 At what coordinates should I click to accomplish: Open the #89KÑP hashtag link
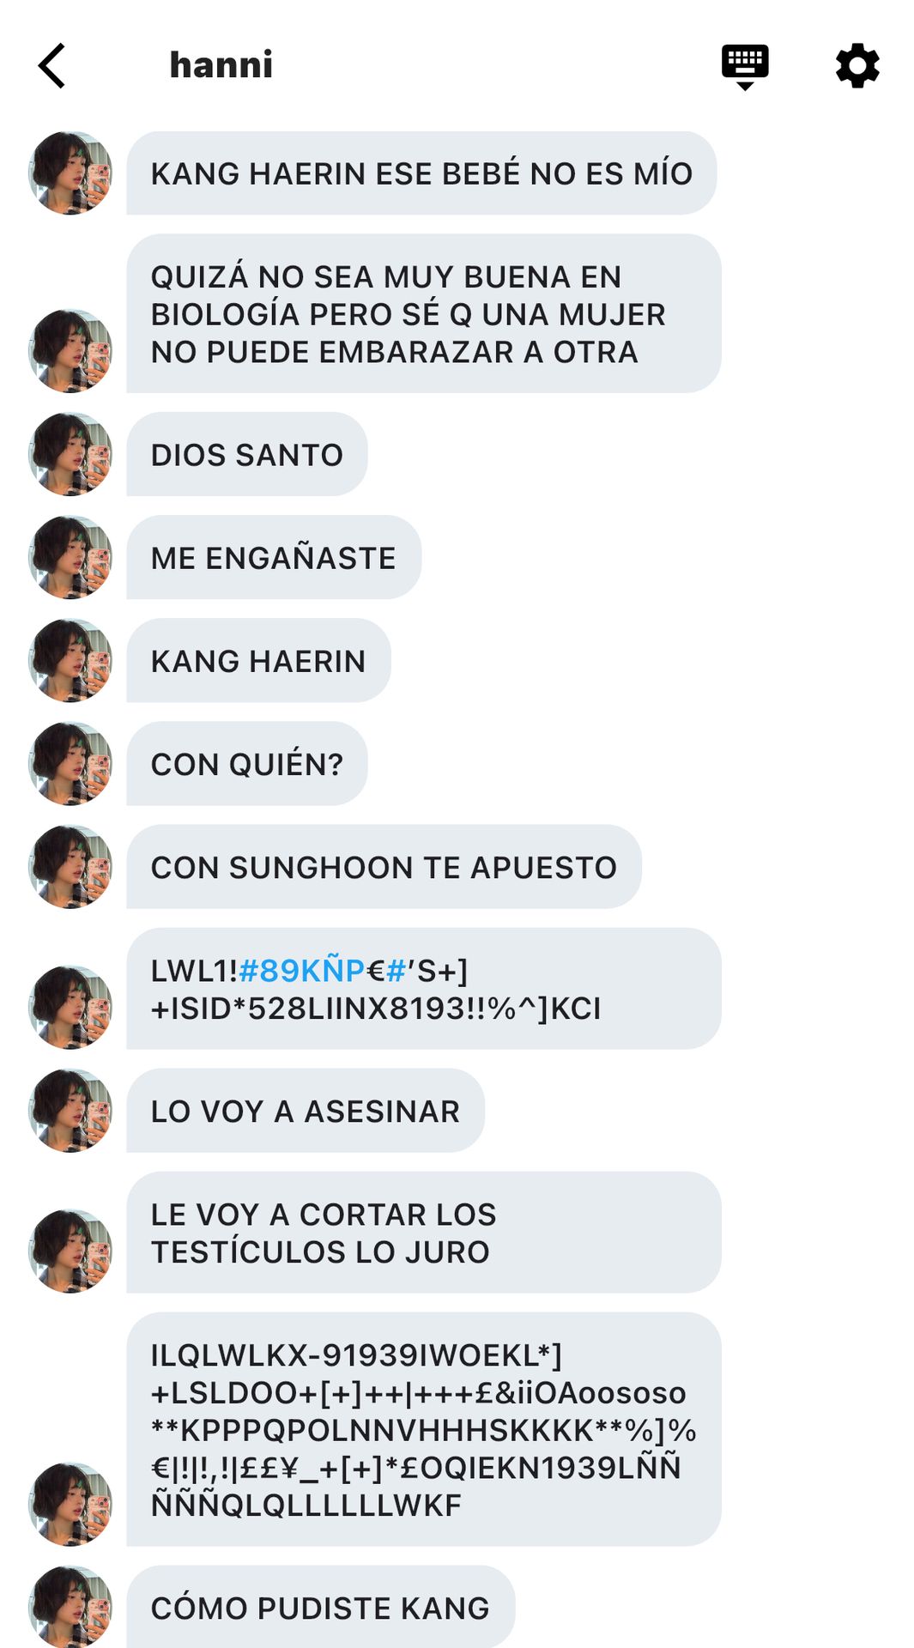coord(301,971)
